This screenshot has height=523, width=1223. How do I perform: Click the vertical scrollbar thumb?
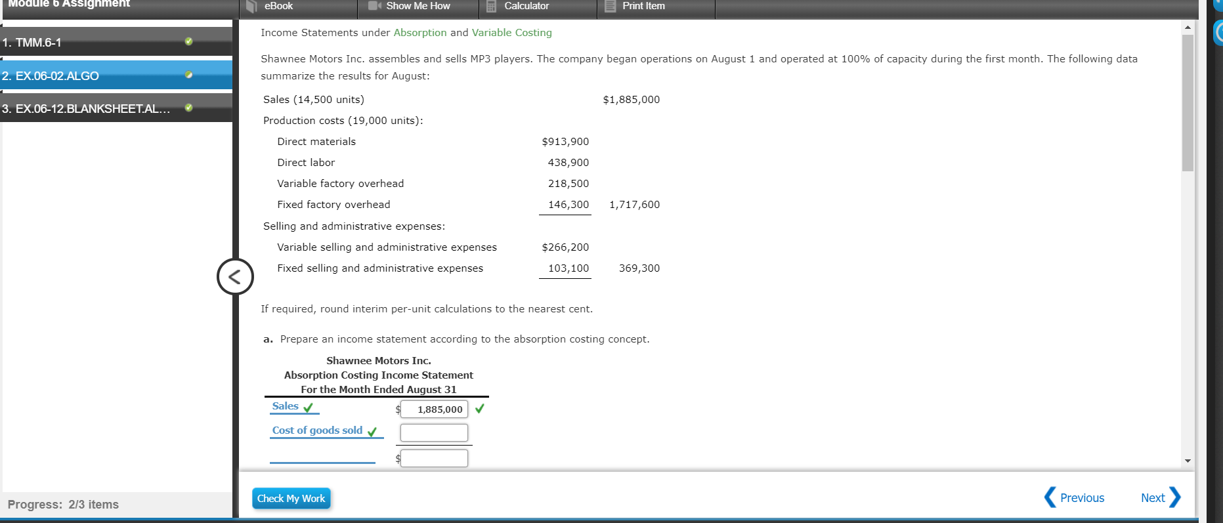(1187, 103)
